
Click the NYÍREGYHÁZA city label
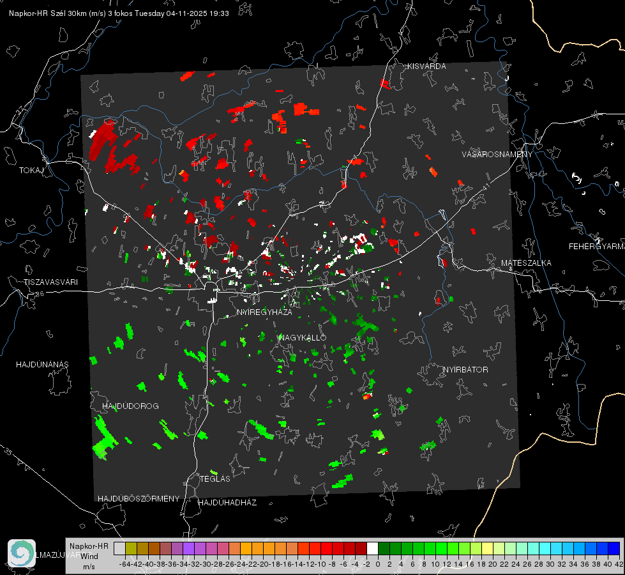(x=264, y=312)
